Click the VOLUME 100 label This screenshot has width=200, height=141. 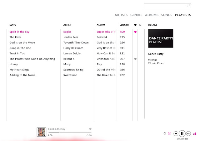pos(182,139)
